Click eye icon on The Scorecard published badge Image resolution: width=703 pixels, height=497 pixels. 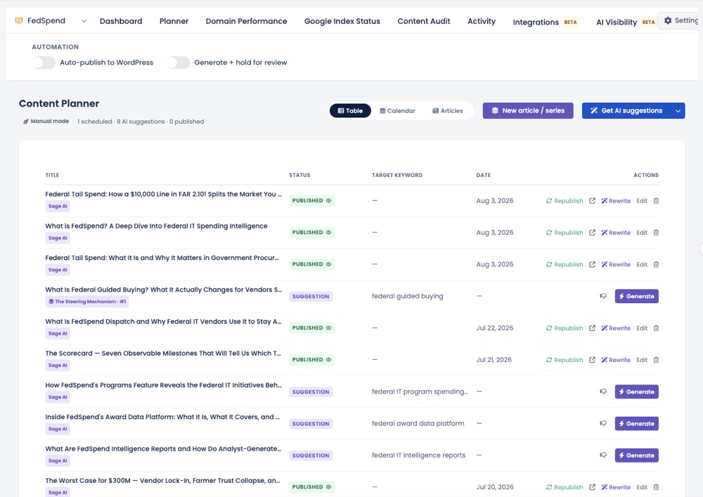tap(328, 360)
